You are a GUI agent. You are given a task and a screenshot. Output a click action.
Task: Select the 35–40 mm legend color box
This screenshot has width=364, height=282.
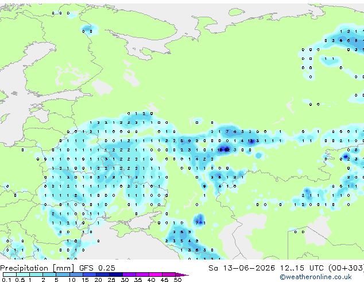(x=142, y=275)
